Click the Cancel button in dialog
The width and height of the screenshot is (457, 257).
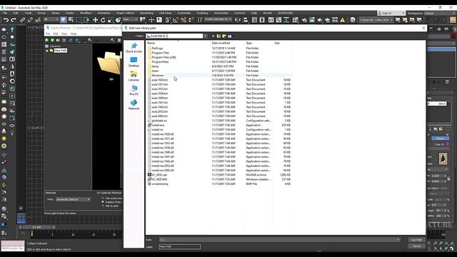[x=416, y=246]
